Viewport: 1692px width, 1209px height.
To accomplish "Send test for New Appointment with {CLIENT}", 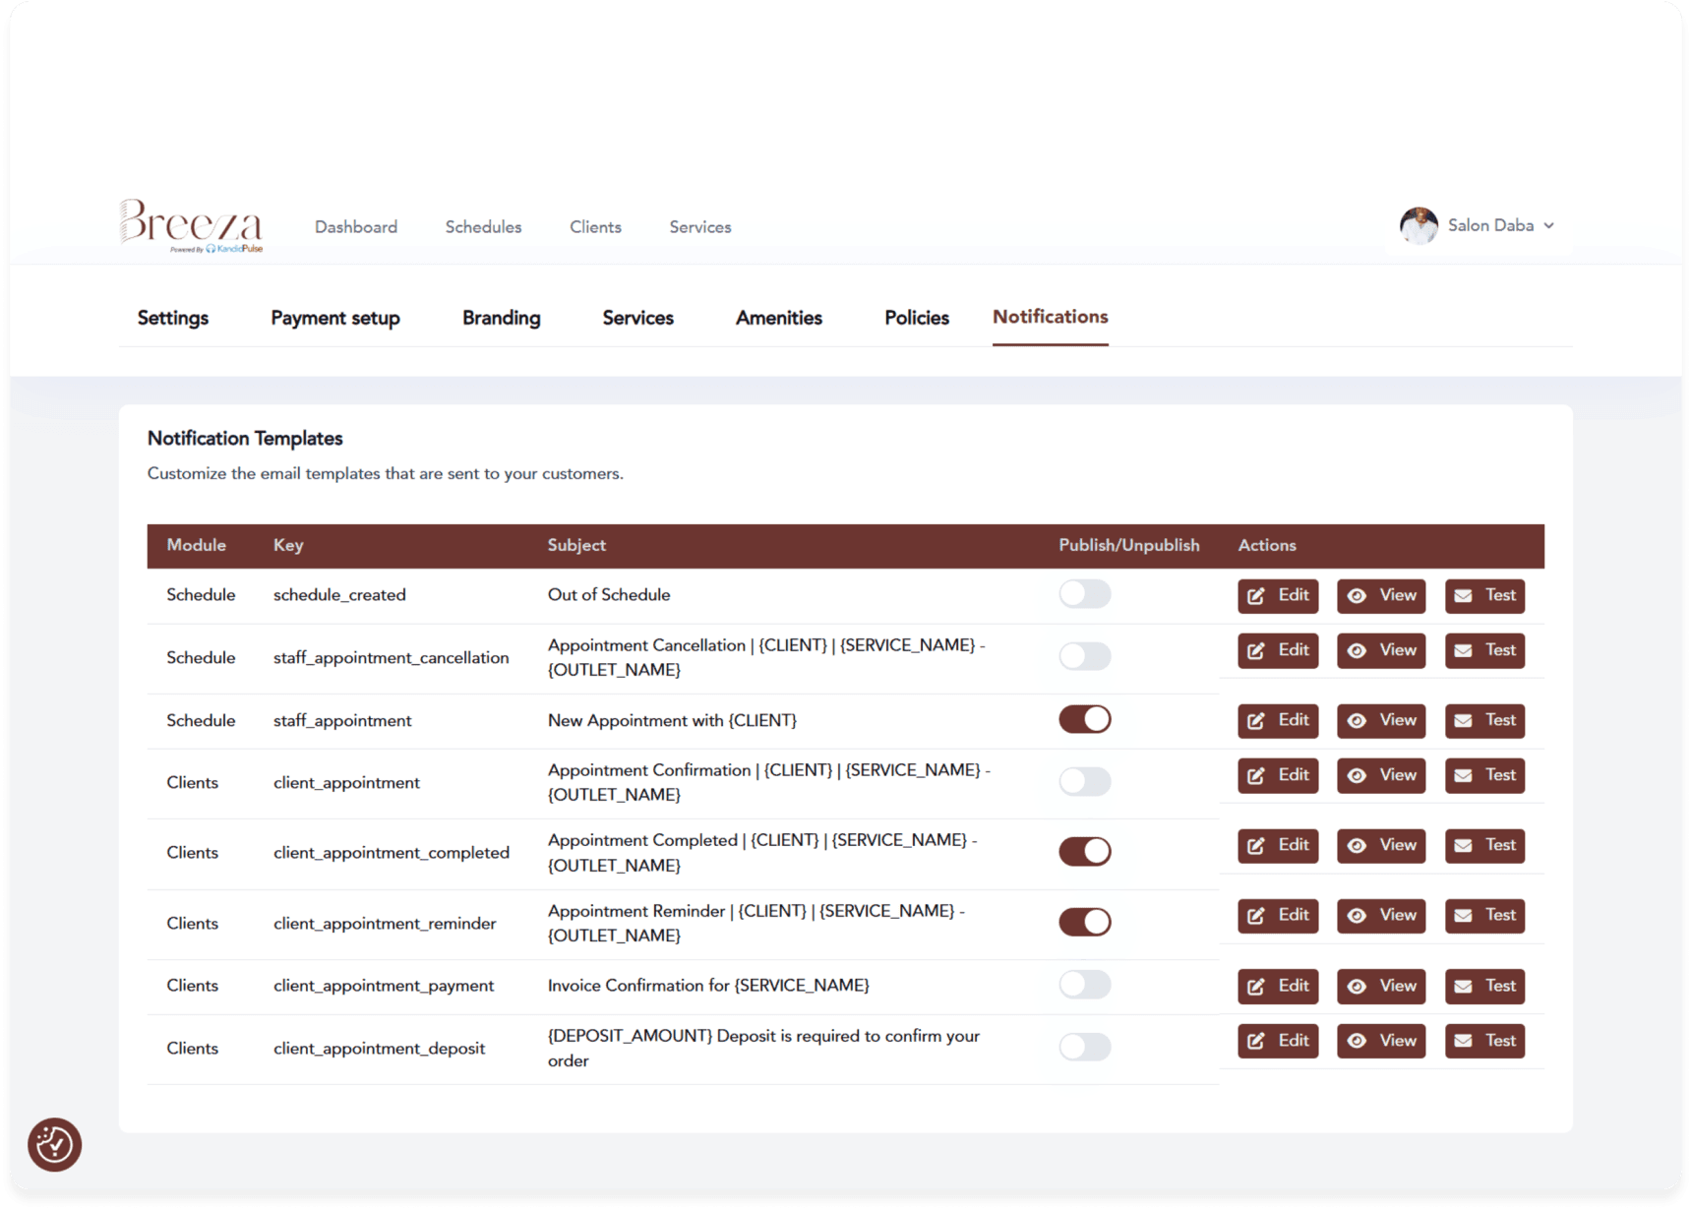I will 1484,720.
